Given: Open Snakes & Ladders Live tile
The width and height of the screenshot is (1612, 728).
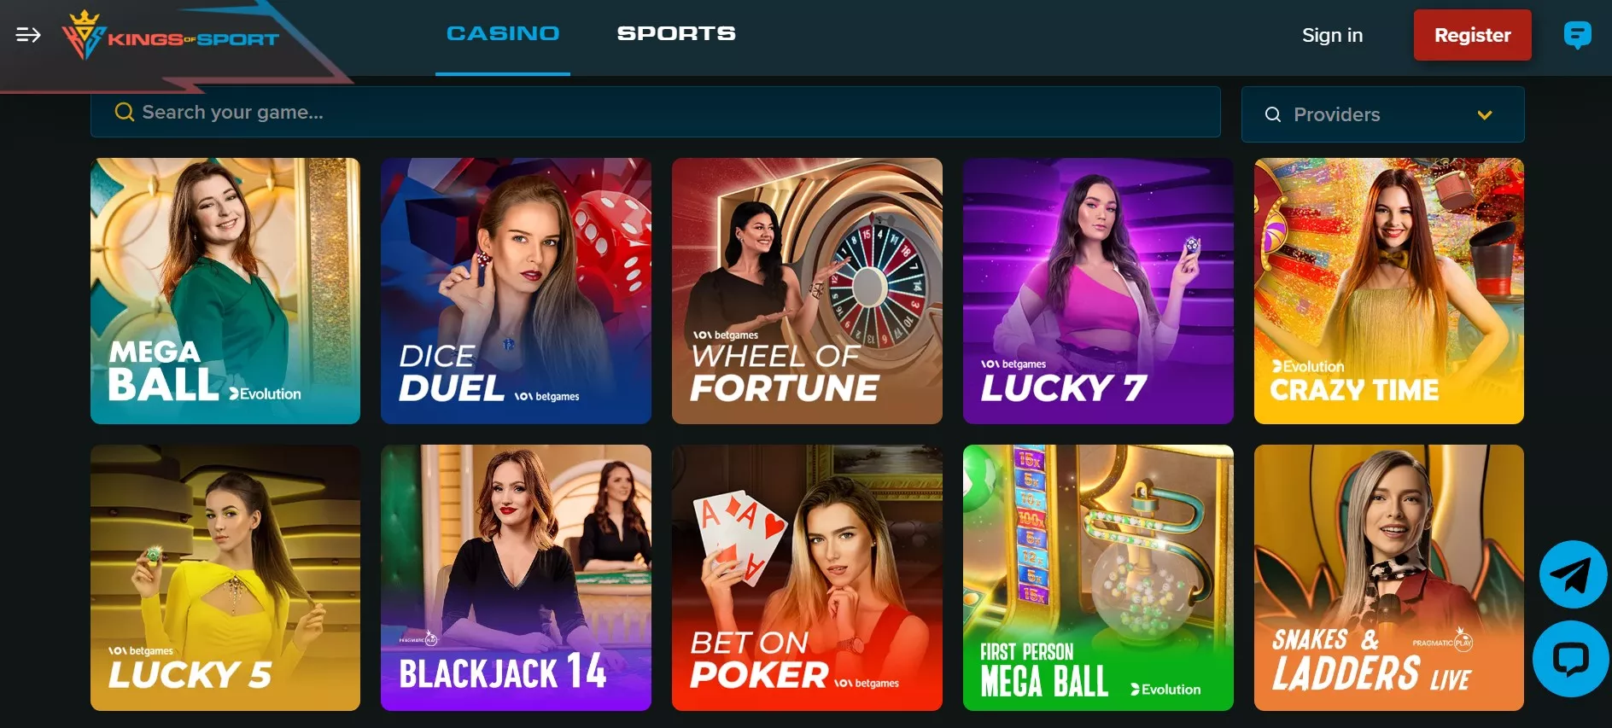Looking at the screenshot, I should (1388, 578).
